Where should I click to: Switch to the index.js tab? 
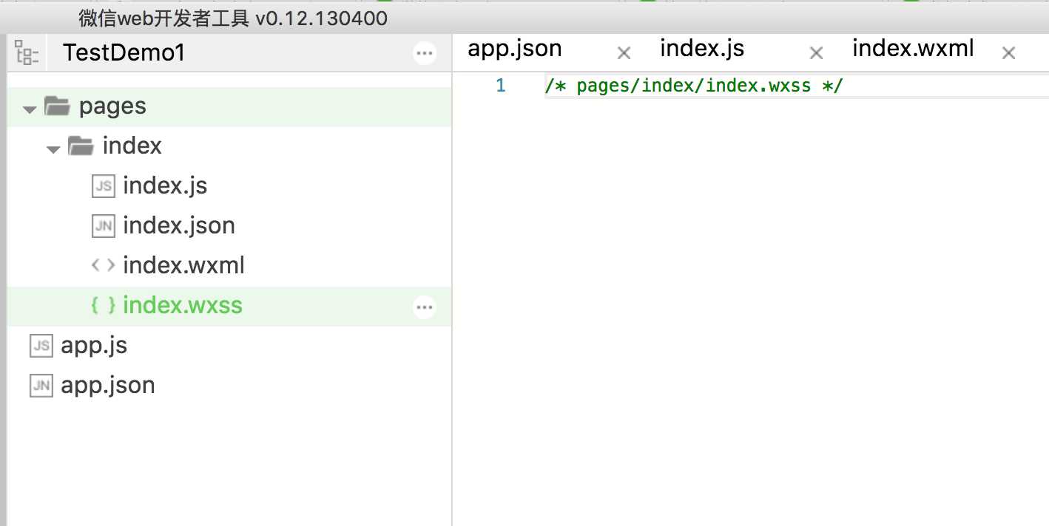tap(702, 49)
